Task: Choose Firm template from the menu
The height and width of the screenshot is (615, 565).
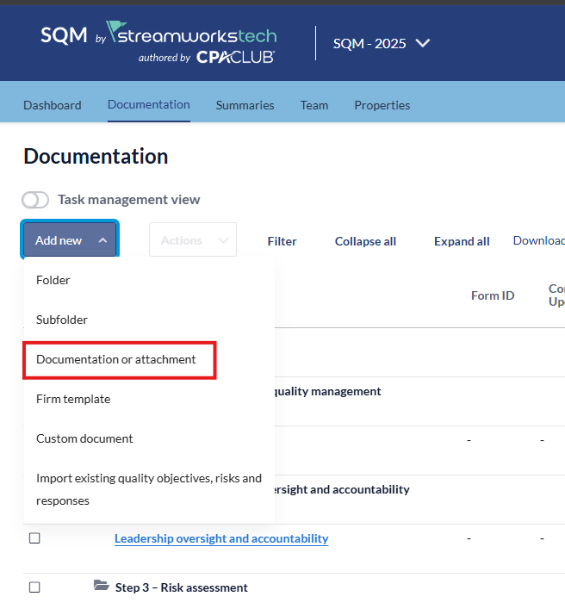Action: 73,399
